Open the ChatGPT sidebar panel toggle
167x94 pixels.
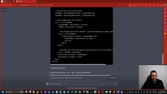(3, 10)
